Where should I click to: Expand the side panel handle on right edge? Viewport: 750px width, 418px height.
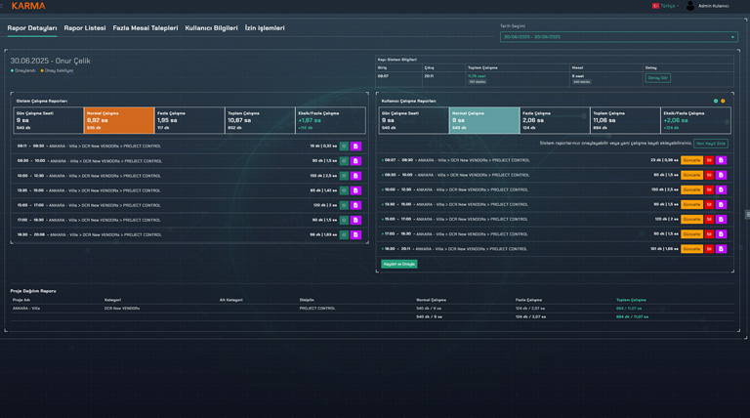click(x=747, y=214)
